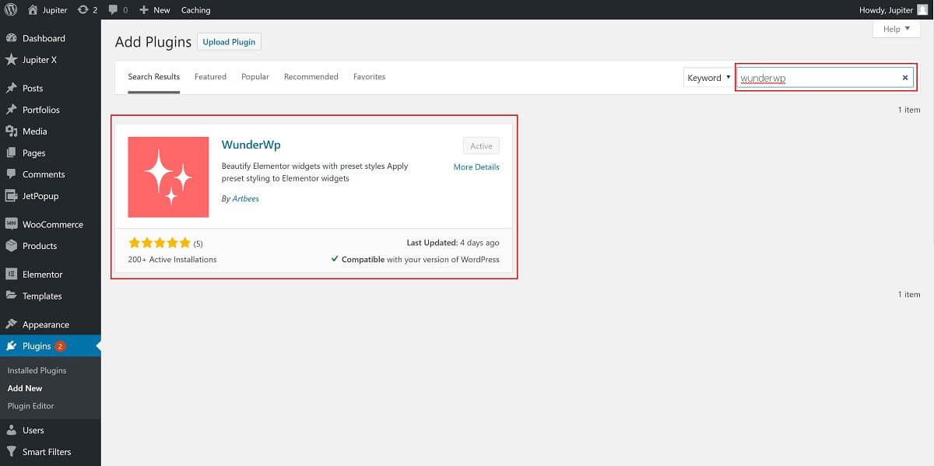The height and width of the screenshot is (466, 934).
Task: Click the Plugins plug icon
Action: coord(11,346)
